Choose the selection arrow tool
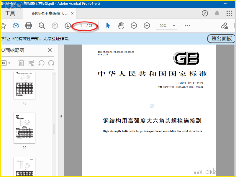 tap(108, 26)
